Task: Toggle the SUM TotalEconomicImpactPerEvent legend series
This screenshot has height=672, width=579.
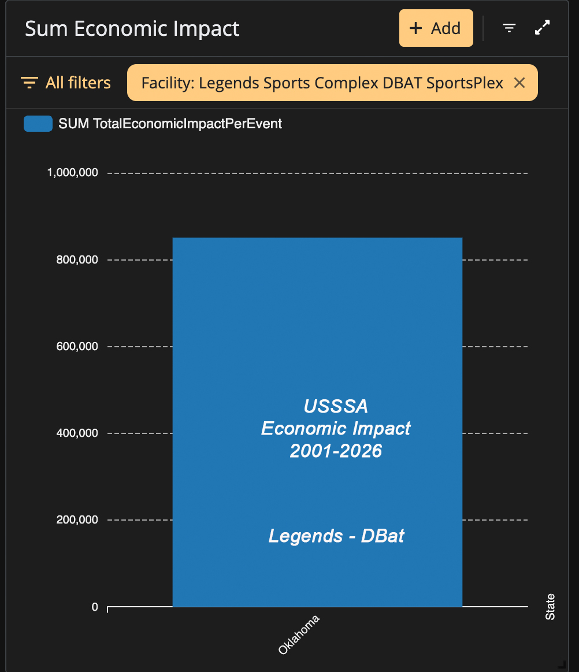Action: 153,124
